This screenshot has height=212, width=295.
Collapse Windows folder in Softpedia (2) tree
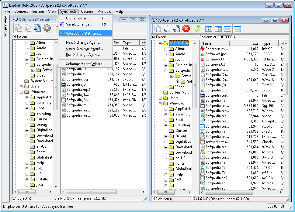[x=21, y=92]
